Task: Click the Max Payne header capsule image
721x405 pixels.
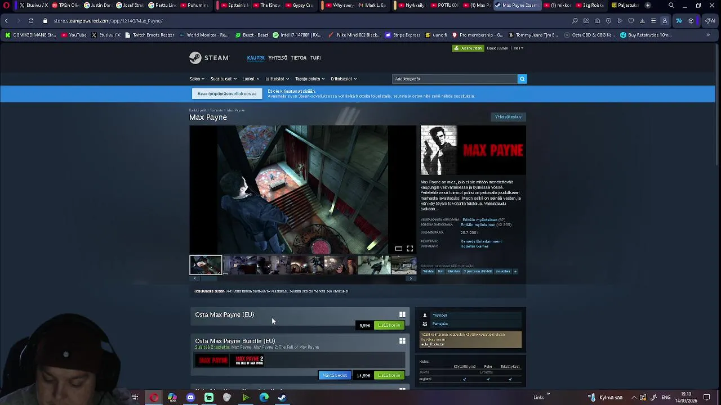Action: coord(473,150)
